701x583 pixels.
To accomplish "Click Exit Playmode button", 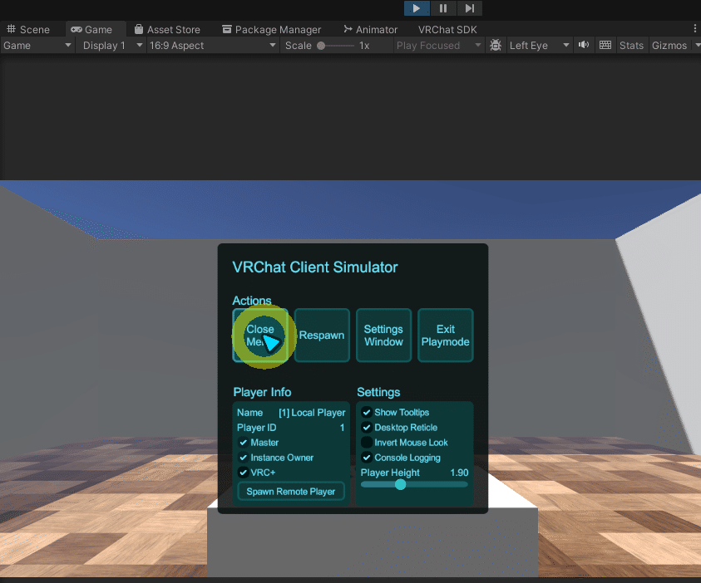I will click(445, 336).
